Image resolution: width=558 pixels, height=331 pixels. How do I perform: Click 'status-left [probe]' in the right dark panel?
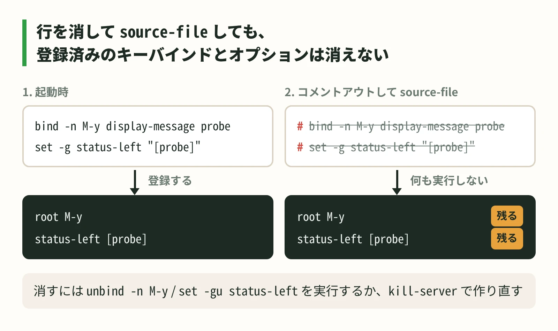pos(353,239)
